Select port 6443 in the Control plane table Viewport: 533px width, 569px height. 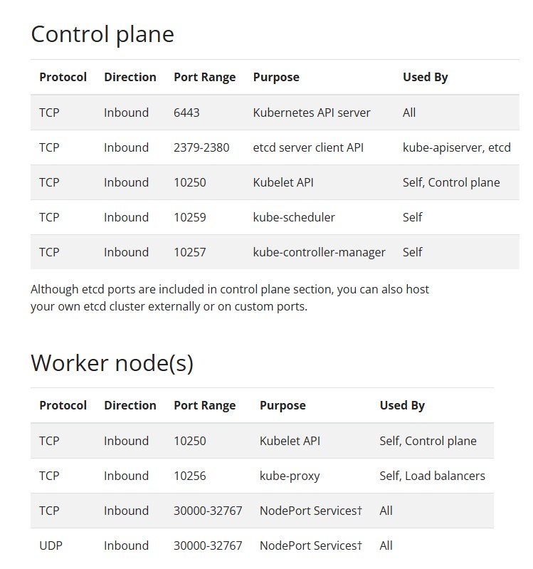(x=186, y=113)
